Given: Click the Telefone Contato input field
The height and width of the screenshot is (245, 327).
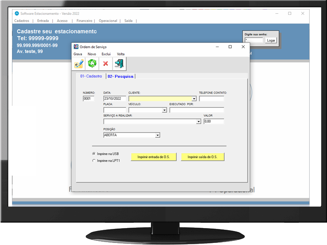Looking at the screenshot, I should 211,99.
